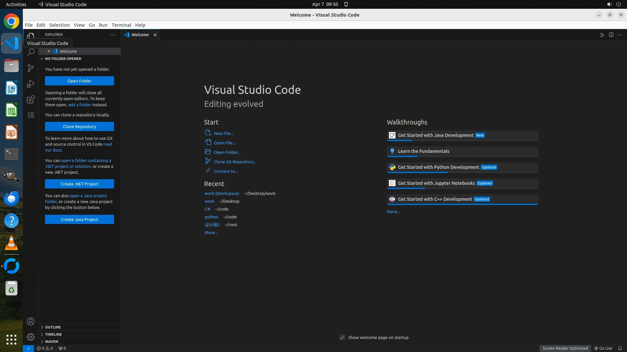Expand the OUTLINE section
Image resolution: width=627 pixels, height=352 pixels.
coord(53,327)
